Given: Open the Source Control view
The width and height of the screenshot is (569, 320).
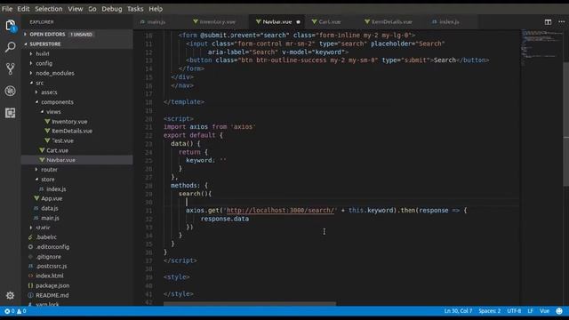Looking at the screenshot, I should click(x=10, y=68).
